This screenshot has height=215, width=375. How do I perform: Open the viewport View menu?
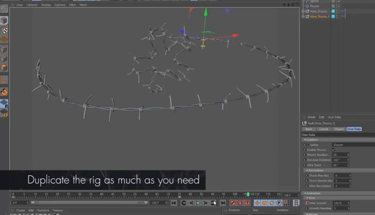tap(19, 5)
